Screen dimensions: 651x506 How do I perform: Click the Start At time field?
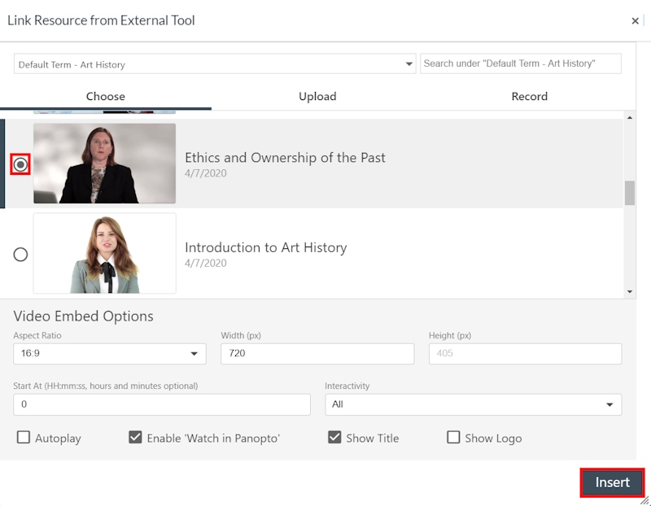(x=161, y=404)
